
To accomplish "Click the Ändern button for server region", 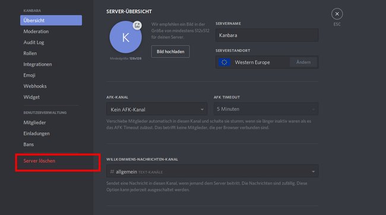I will click(x=303, y=62).
